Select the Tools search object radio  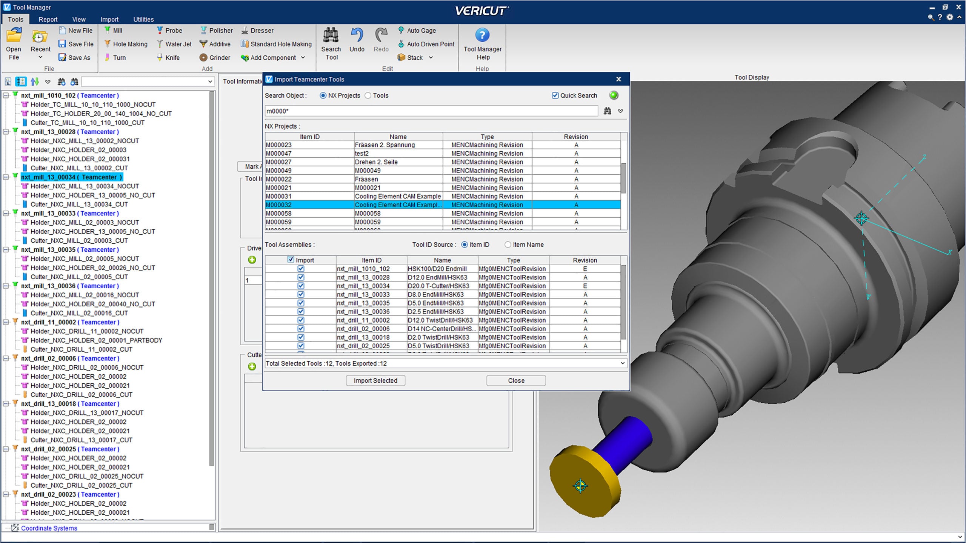coord(368,95)
